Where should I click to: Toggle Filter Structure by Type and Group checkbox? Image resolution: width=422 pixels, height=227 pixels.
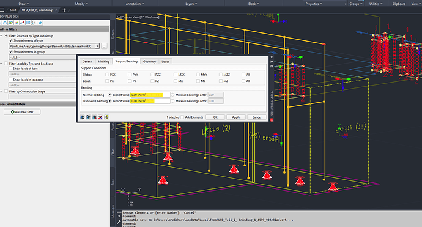6,36
